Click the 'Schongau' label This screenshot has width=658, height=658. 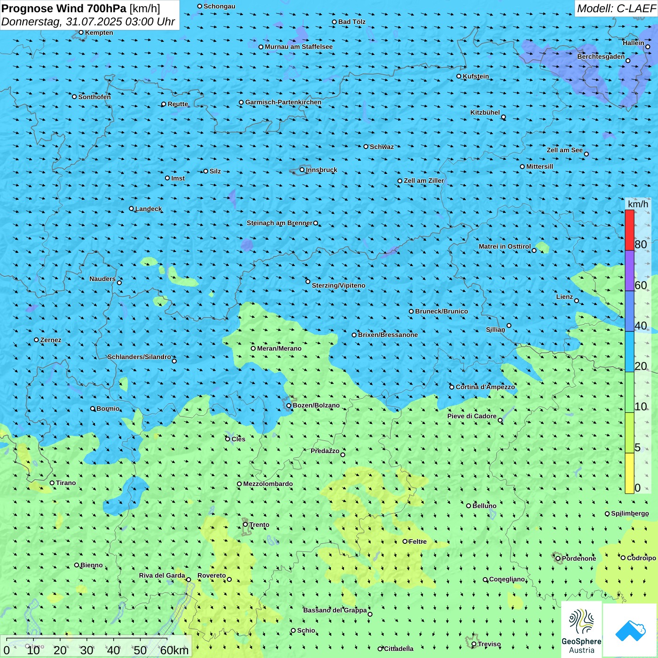click(x=219, y=6)
